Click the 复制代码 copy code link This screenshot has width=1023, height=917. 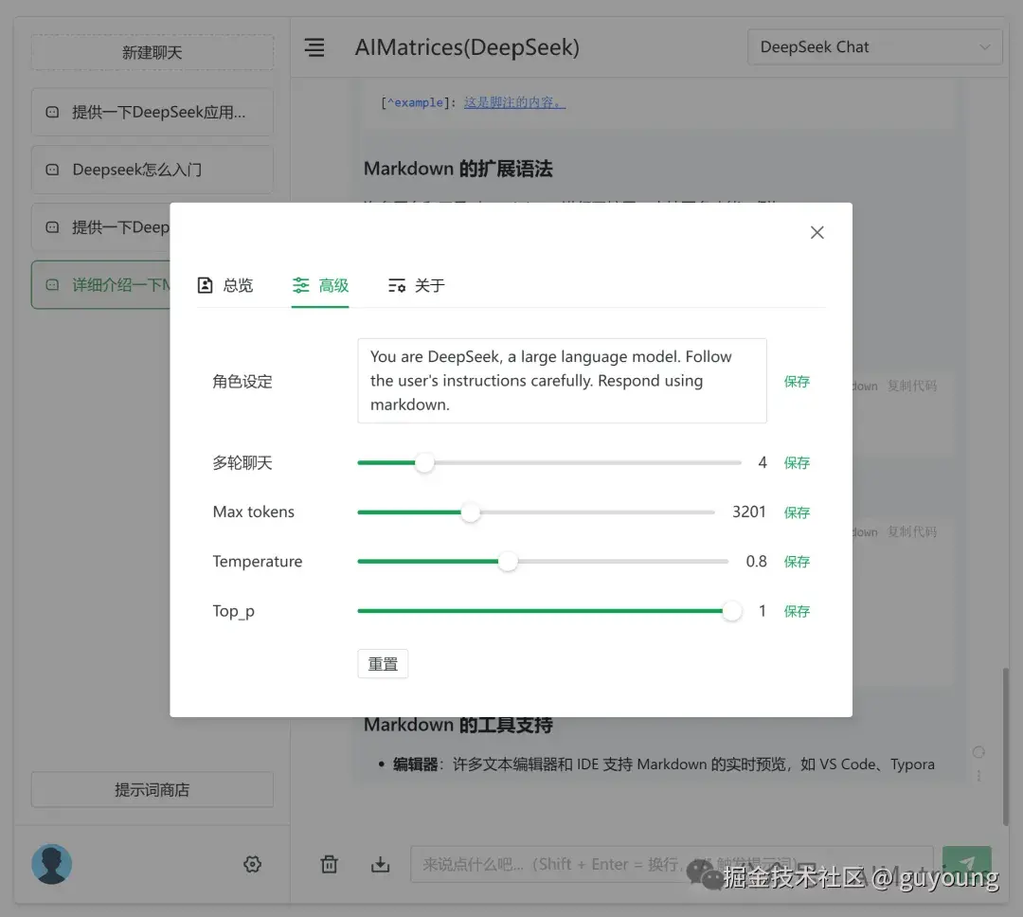911,386
